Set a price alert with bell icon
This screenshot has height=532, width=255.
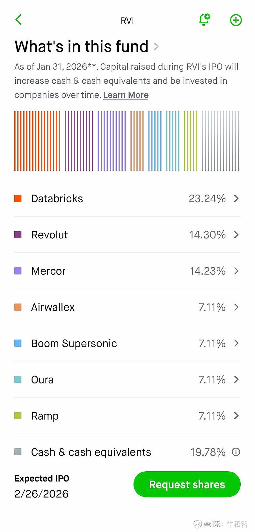[x=204, y=20]
